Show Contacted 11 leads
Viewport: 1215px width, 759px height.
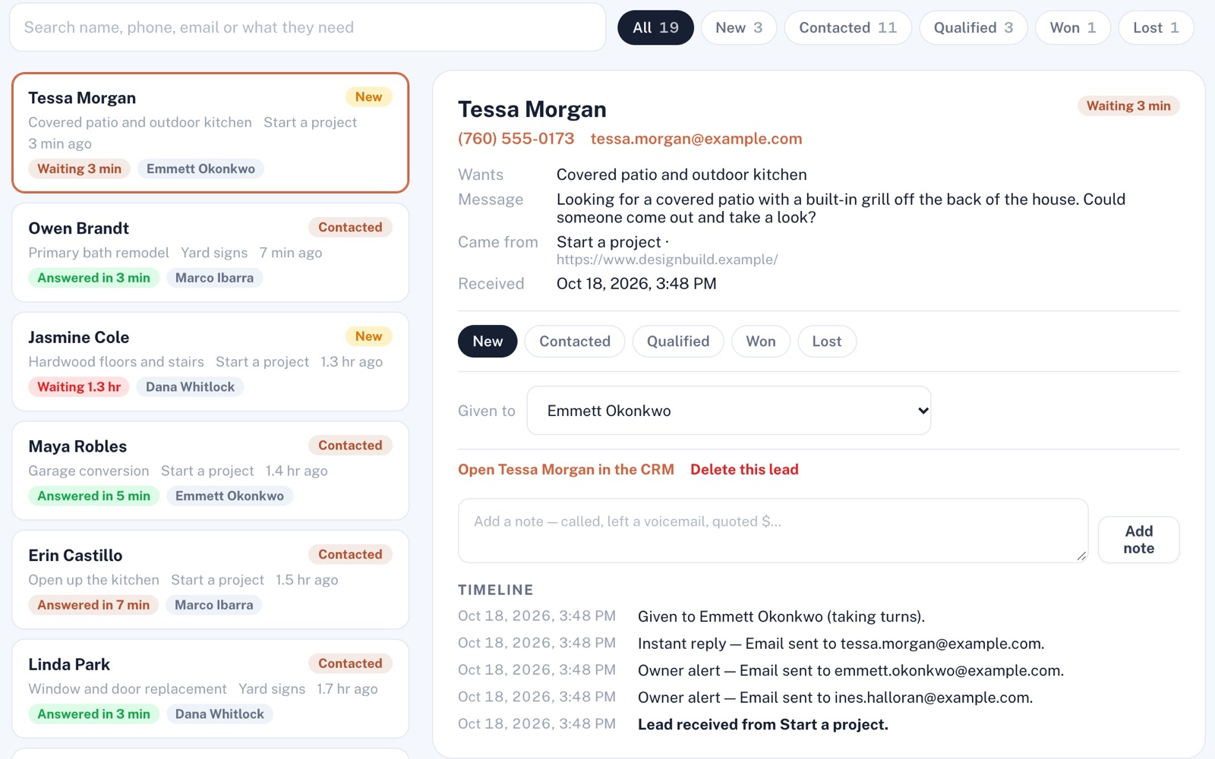point(847,27)
